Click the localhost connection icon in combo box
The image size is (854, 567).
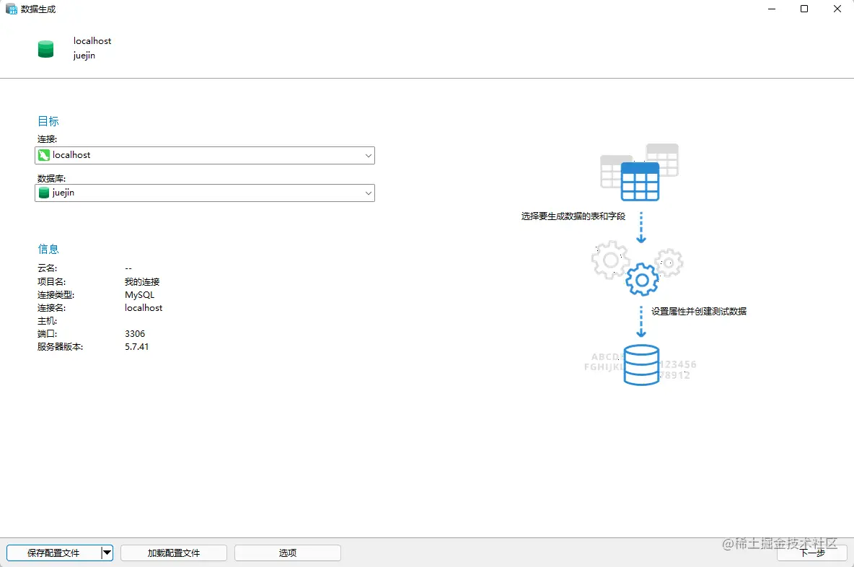click(44, 155)
